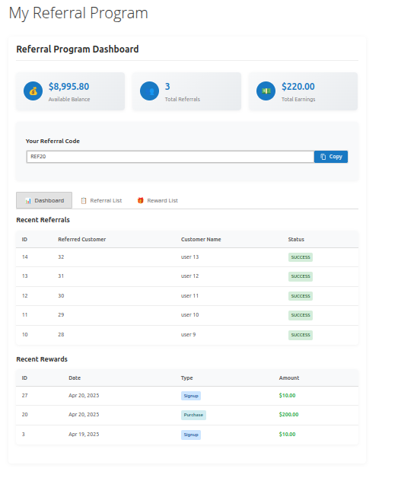Click the Referred Customer column header
Screen dimensions: 417x478
pyautogui.click(x=82, y=240)
